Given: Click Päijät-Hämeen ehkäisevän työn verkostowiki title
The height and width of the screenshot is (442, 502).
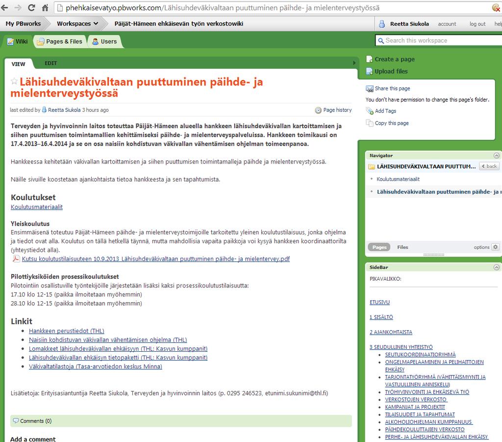Looking at the screenshot, I should [178, 24].
